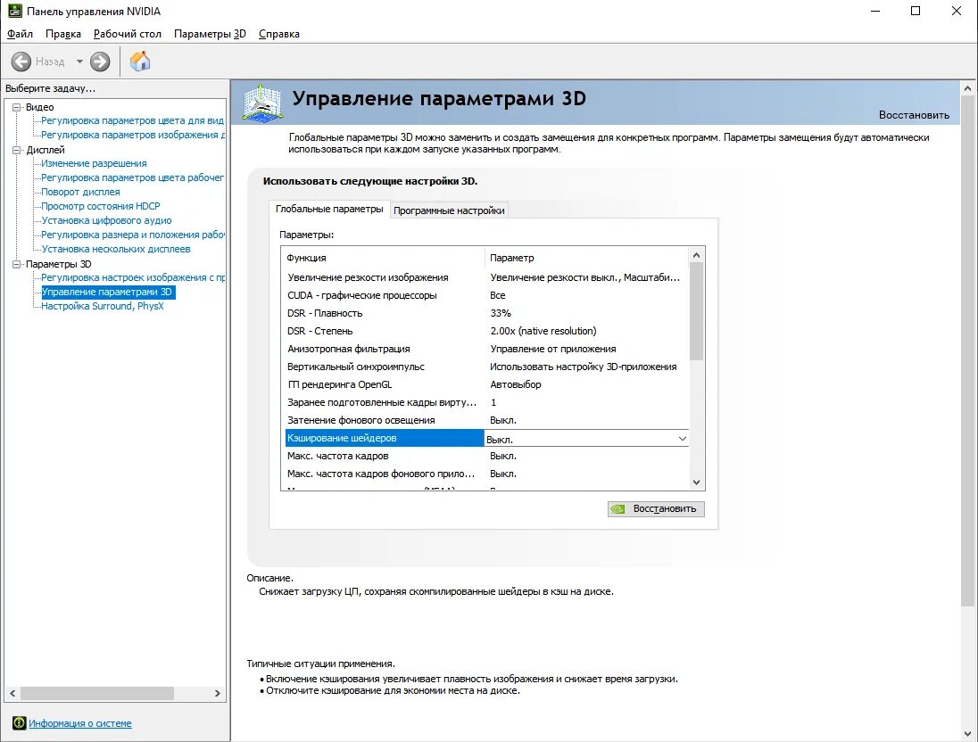Select Регулировка настроек изображения с просмотром
Screen dimensions: 978x742
click(x=132, y=277)
